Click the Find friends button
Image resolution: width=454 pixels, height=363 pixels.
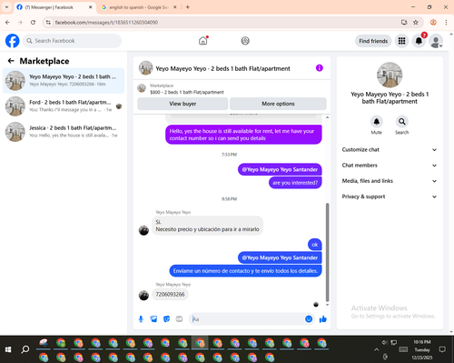pos(373,41)
